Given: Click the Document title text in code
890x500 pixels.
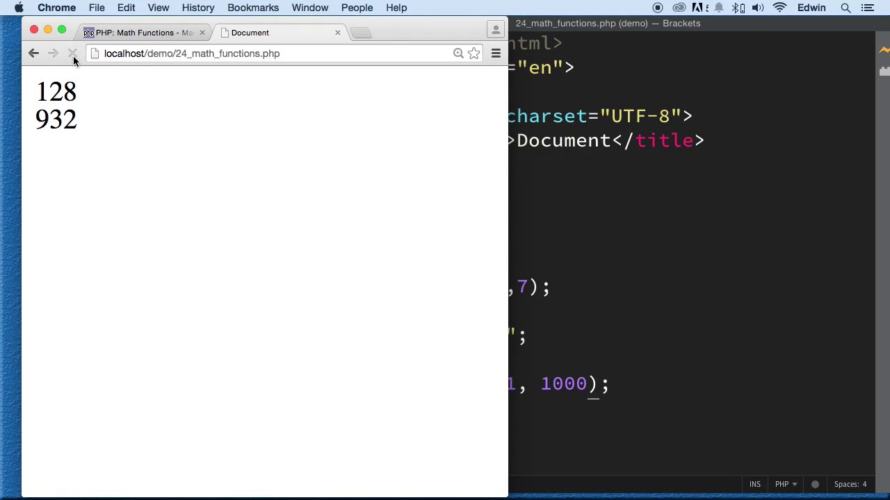Looking at the screenshot, I should (x=564, y=140).
